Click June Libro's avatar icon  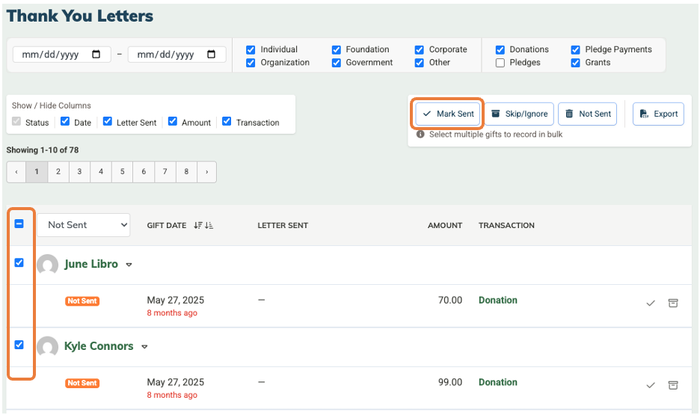coord(48,265)
